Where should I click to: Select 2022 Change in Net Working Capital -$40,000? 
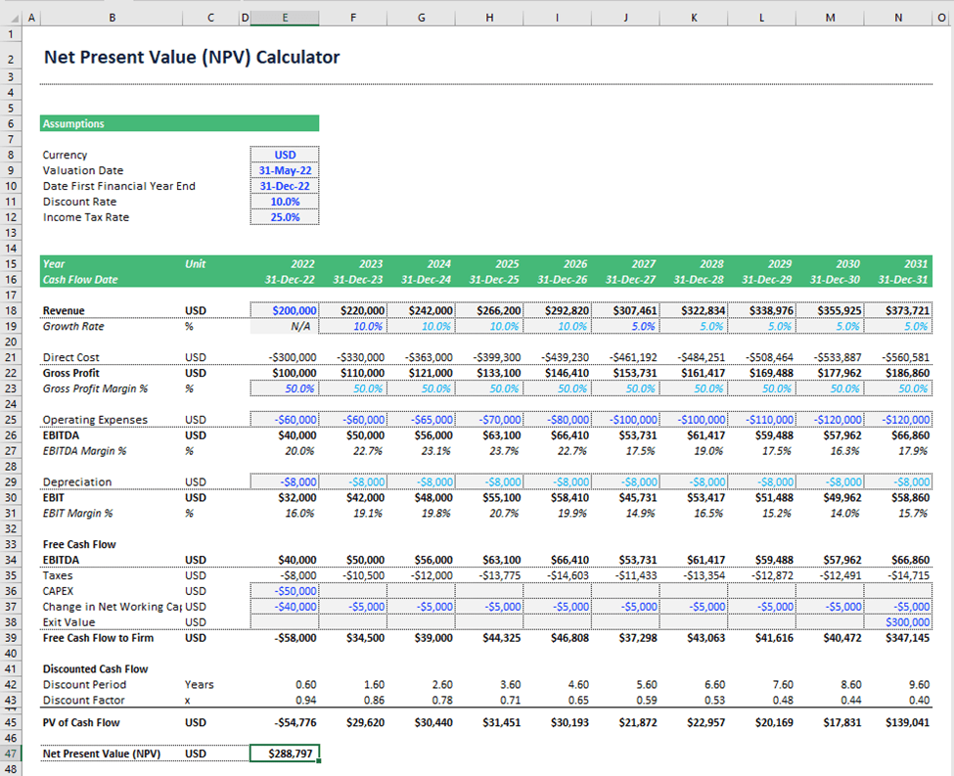284,607
